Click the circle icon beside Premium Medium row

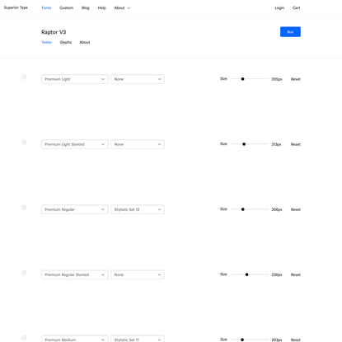click(24, 338)
